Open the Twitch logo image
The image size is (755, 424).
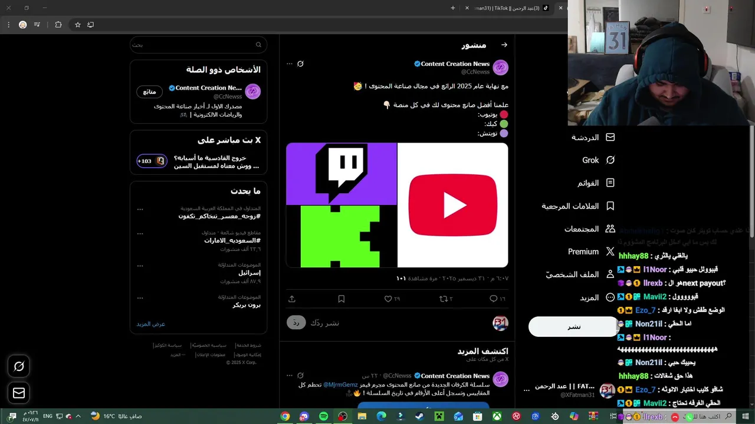pyautogui.click(x=342, y=174)
